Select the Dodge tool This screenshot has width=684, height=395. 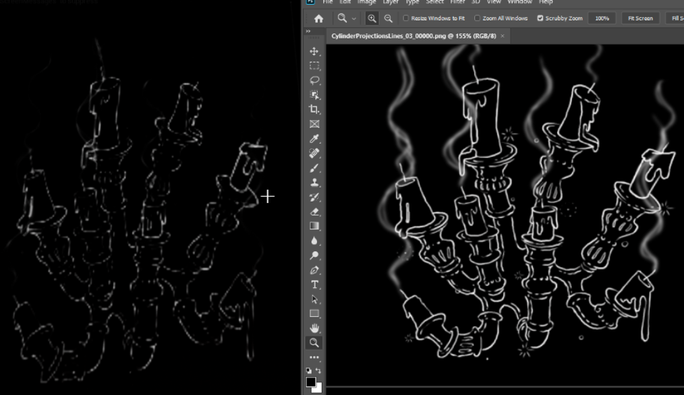[314, 255]
